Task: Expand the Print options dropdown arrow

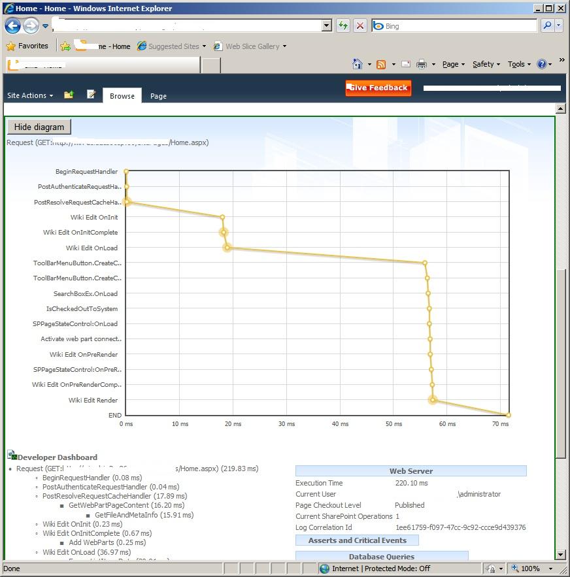Action: point(433,65)
